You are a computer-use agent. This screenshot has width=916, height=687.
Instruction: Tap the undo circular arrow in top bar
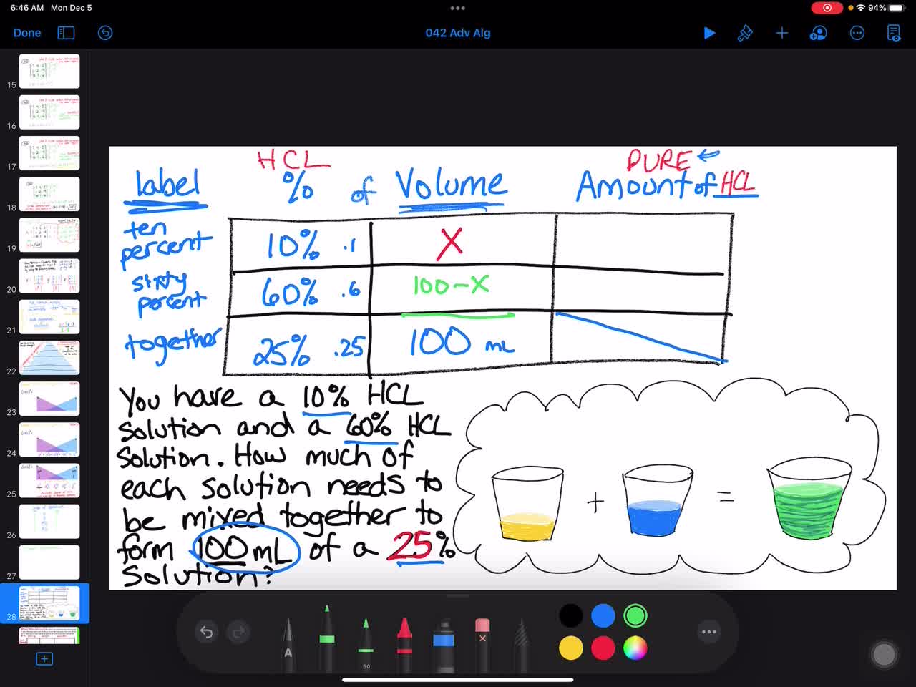pos(105,33)
